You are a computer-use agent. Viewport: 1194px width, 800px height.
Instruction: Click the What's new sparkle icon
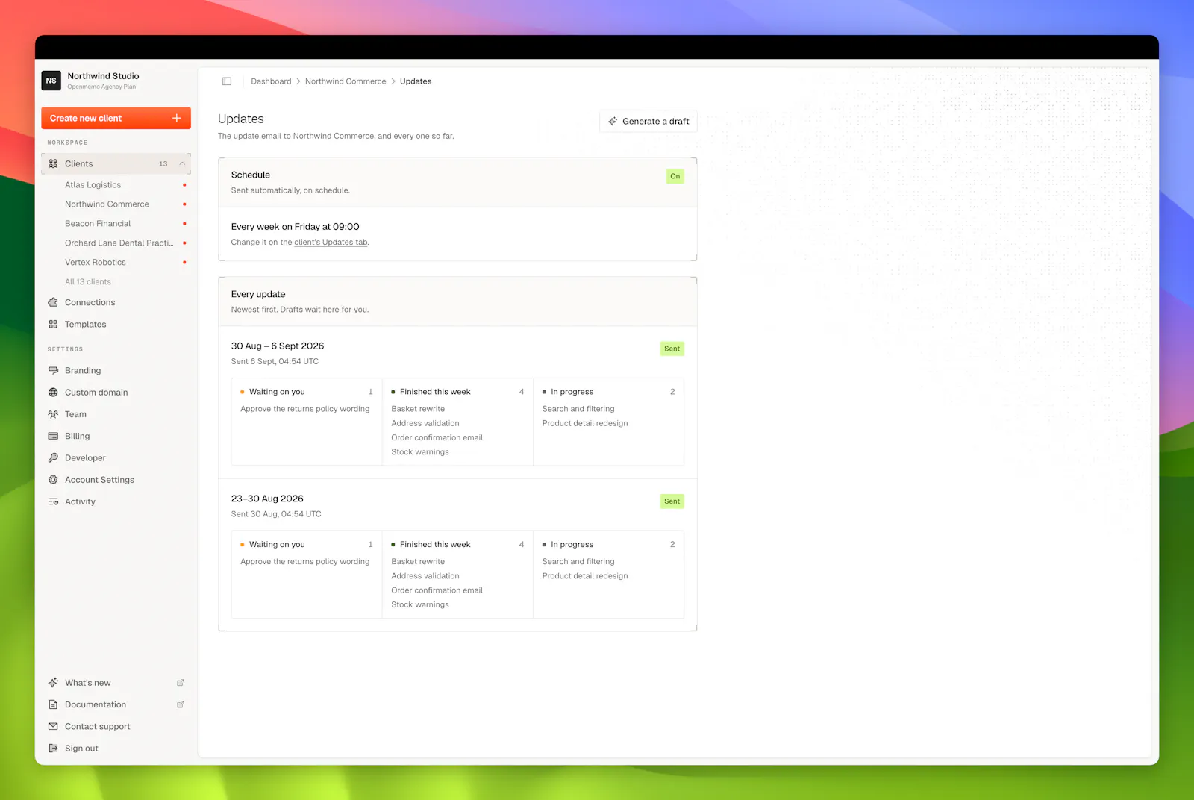click(53, 683)
